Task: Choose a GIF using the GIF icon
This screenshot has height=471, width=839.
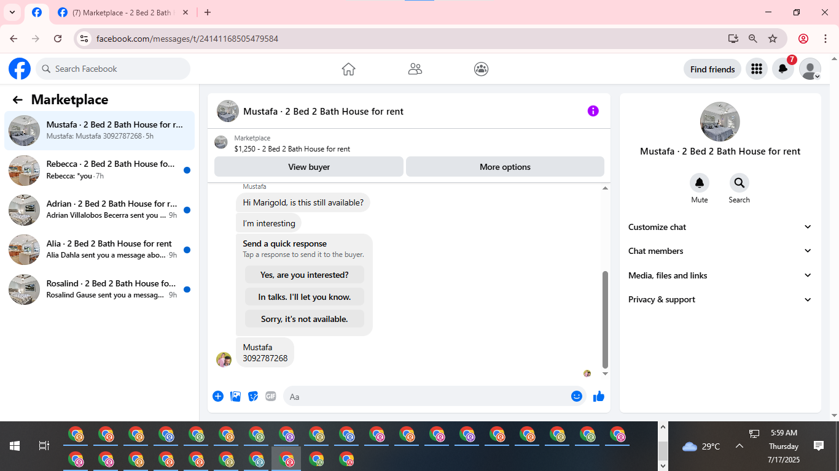Action: click(x=271, y=396)
